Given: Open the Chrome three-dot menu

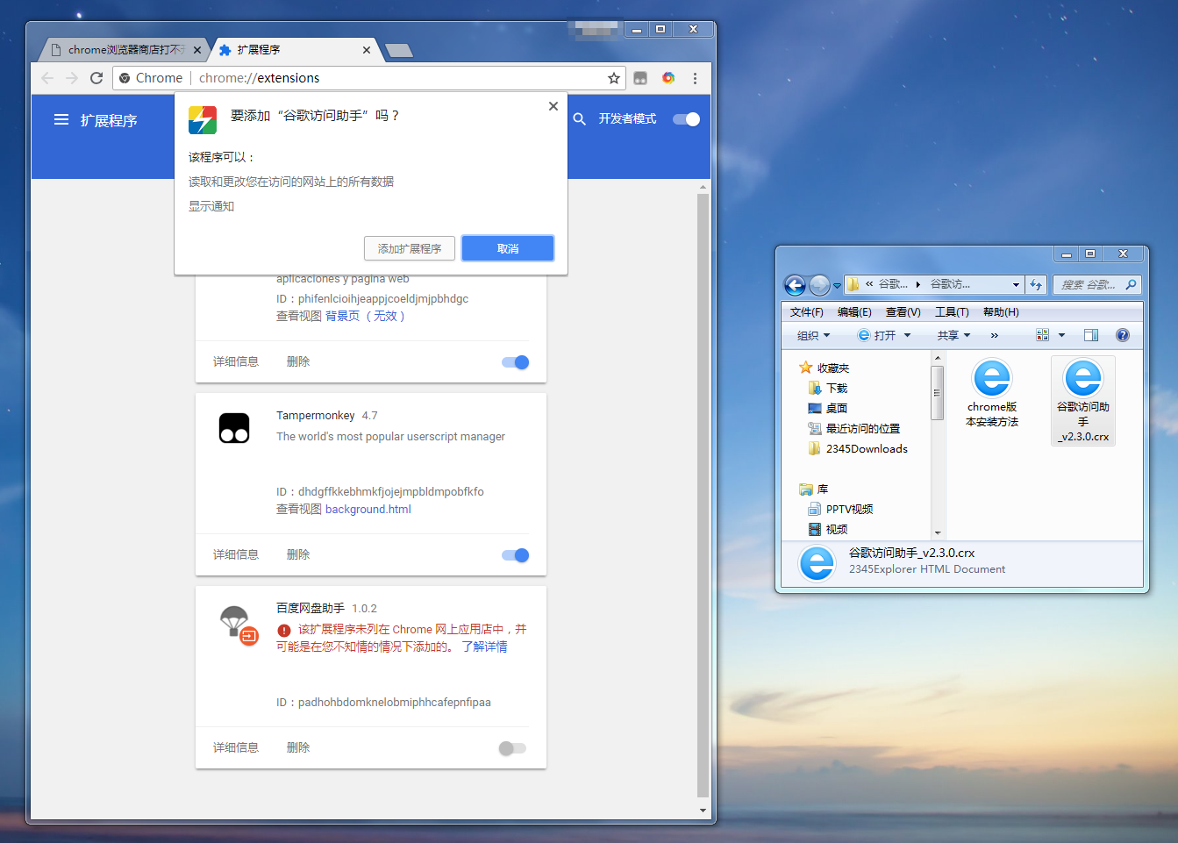Looking at the screenshot, I should pos(696,78).
